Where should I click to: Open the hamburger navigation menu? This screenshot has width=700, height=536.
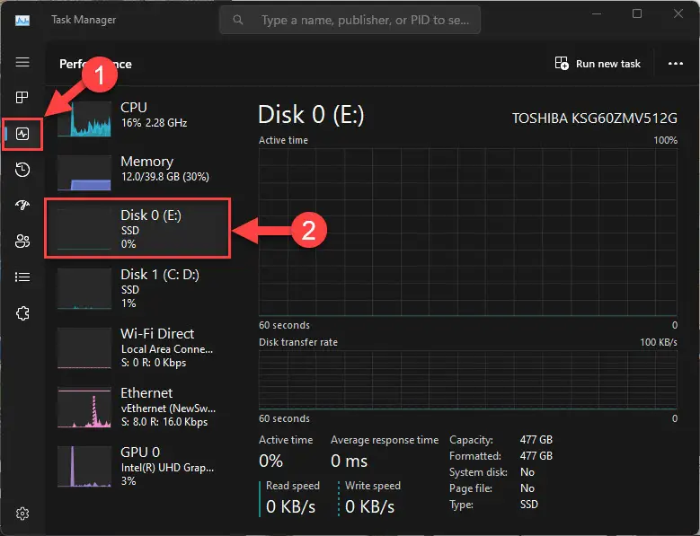click(22, 62)
